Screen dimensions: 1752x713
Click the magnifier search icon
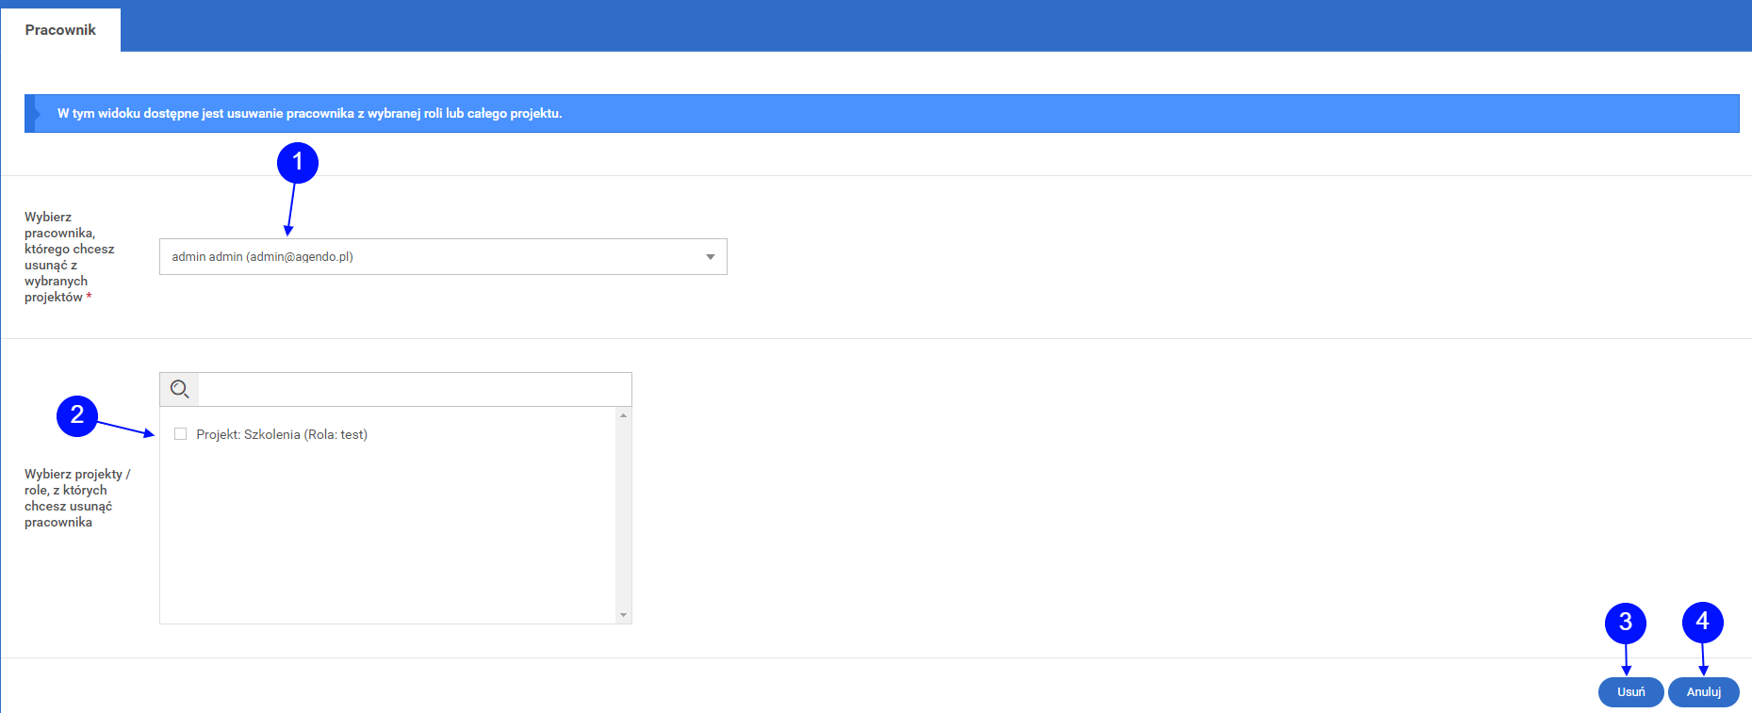point(179,389)
